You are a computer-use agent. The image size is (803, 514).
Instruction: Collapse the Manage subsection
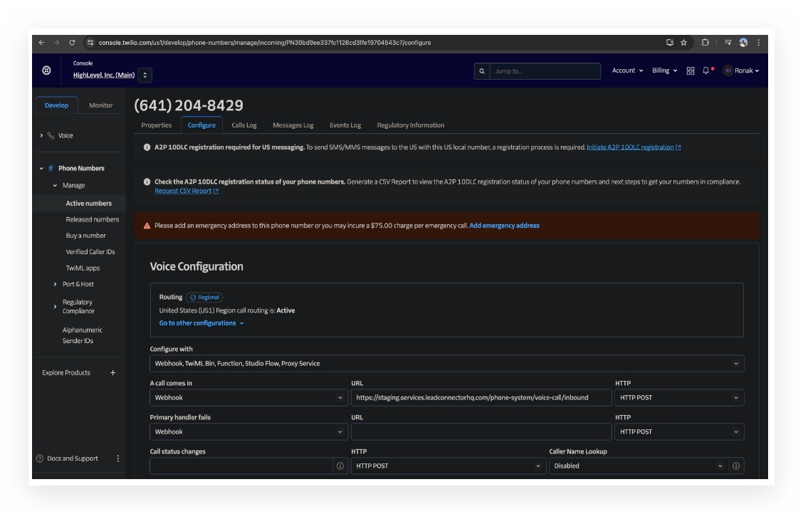pyautogui.click(x=55, y=185)
